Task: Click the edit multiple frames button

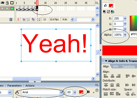Action: coord(33,19)
